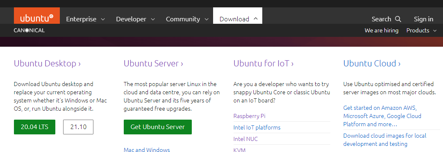
Task: Open the Enterprise menu
Action: pyautogui.click(x=86, y=19)
